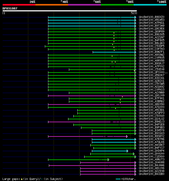This screenshot has height=181, width=169.
Task: Select the UniRef100_Q69P89 entry
Action: click(x=152, y=32)
